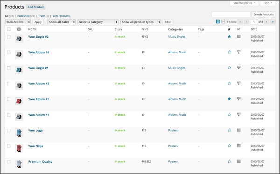280x174 pixels.
Task: Open the Woo Ninja product link
Action: tap(36, 146)
